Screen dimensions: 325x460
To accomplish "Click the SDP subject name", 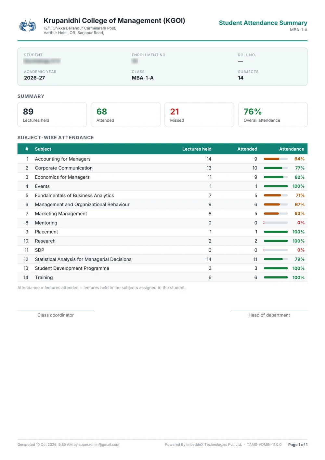I will coord(39,250).
